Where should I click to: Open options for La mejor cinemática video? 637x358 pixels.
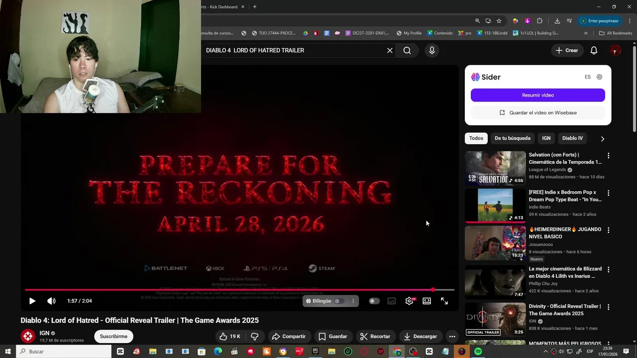608,269
